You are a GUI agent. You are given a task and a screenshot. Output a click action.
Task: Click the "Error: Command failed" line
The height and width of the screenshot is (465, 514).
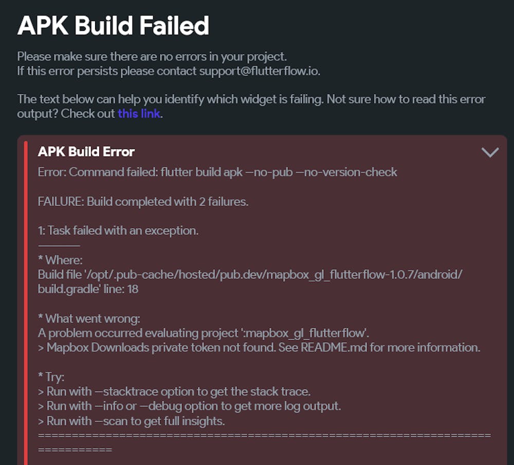pyautogui.click(x=217, y=172)
